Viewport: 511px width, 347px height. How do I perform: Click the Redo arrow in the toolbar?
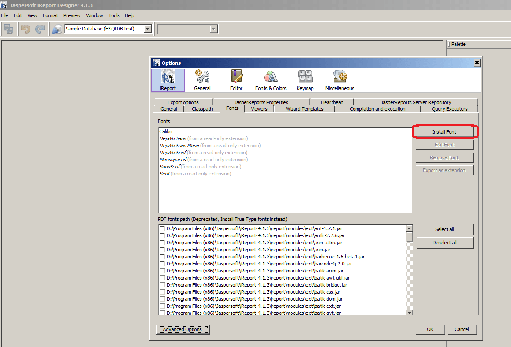point(40,29)
